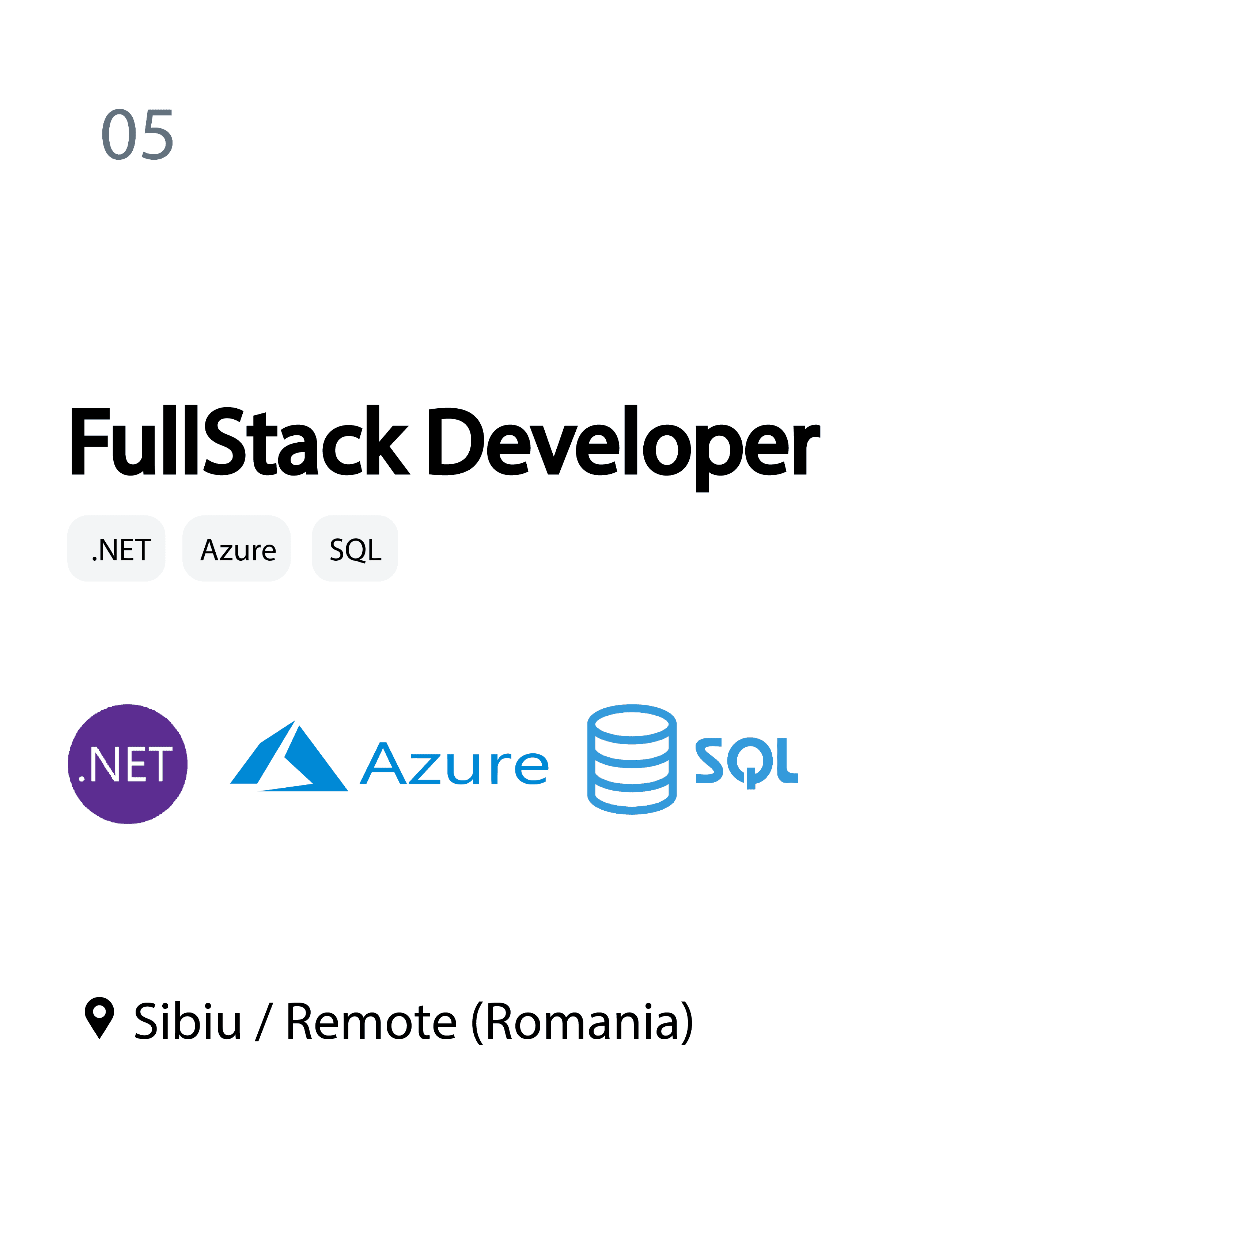Click the digit 5 of the card number
1234x1234 pixels.
[x=156, y=135]
